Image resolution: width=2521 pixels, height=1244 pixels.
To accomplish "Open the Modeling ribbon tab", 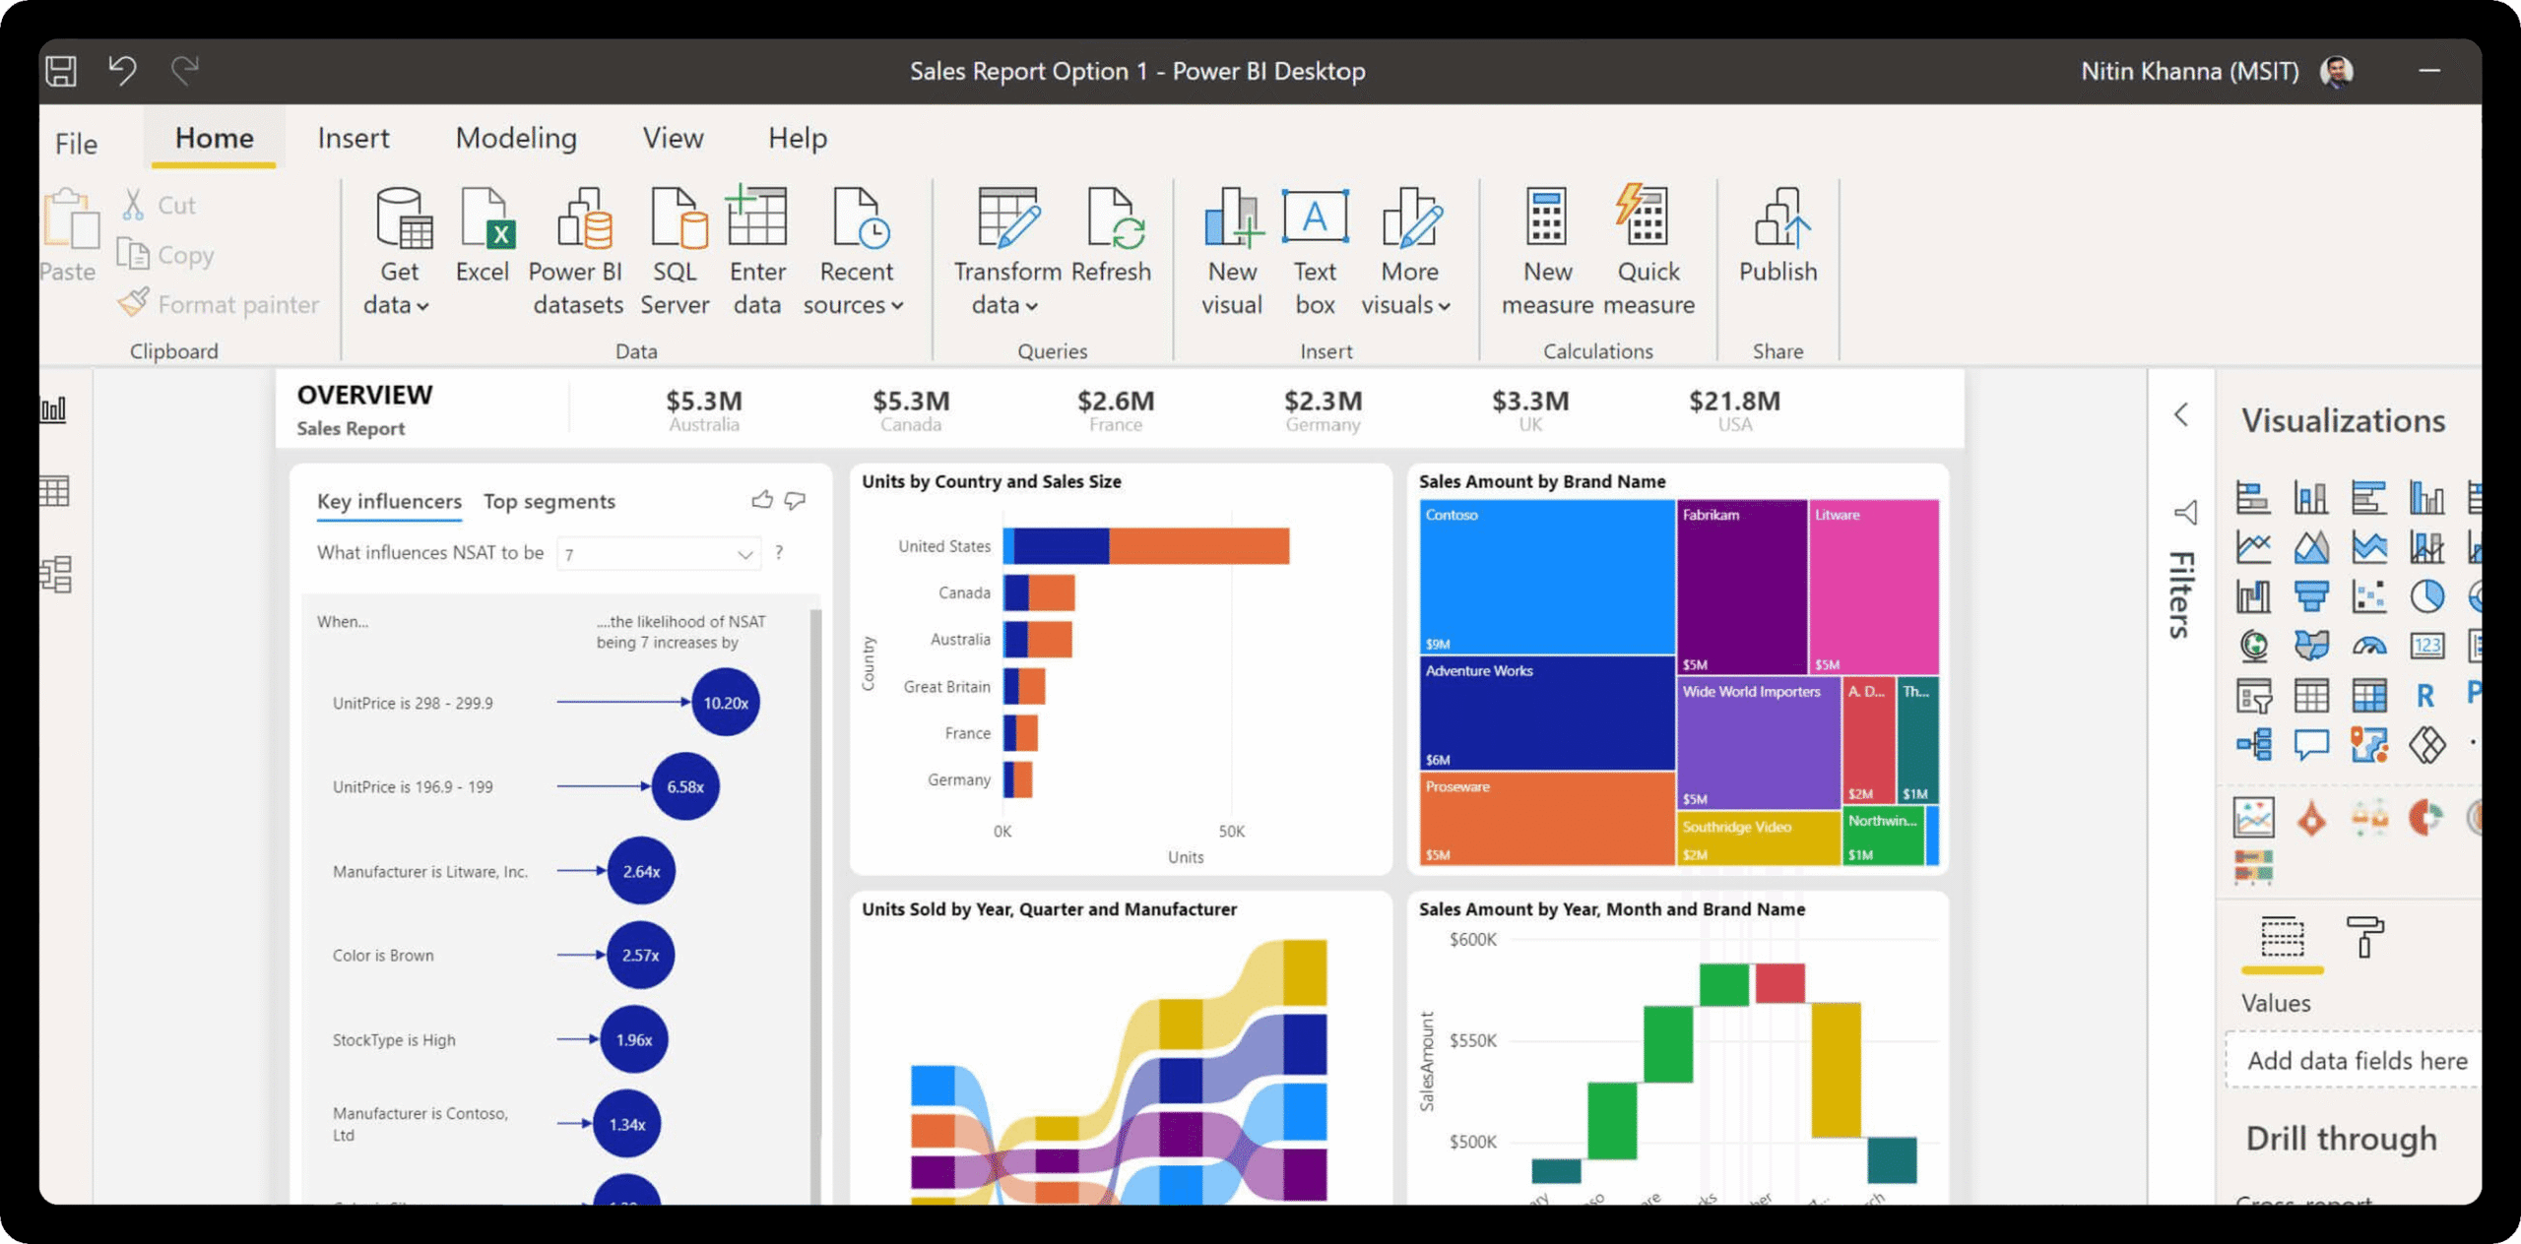I will pos(516,138).
